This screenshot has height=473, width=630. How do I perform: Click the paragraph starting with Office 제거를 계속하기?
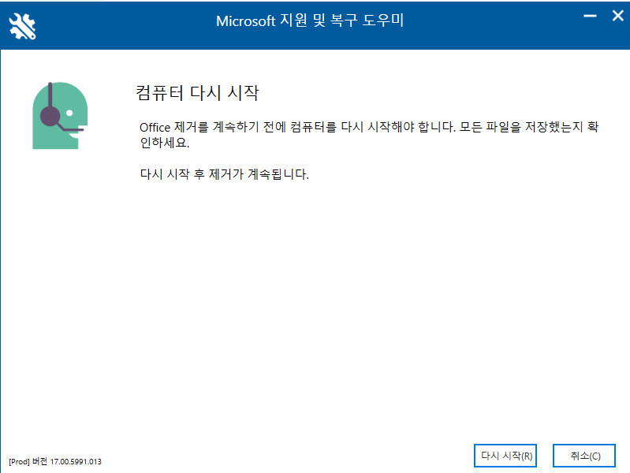369,135
